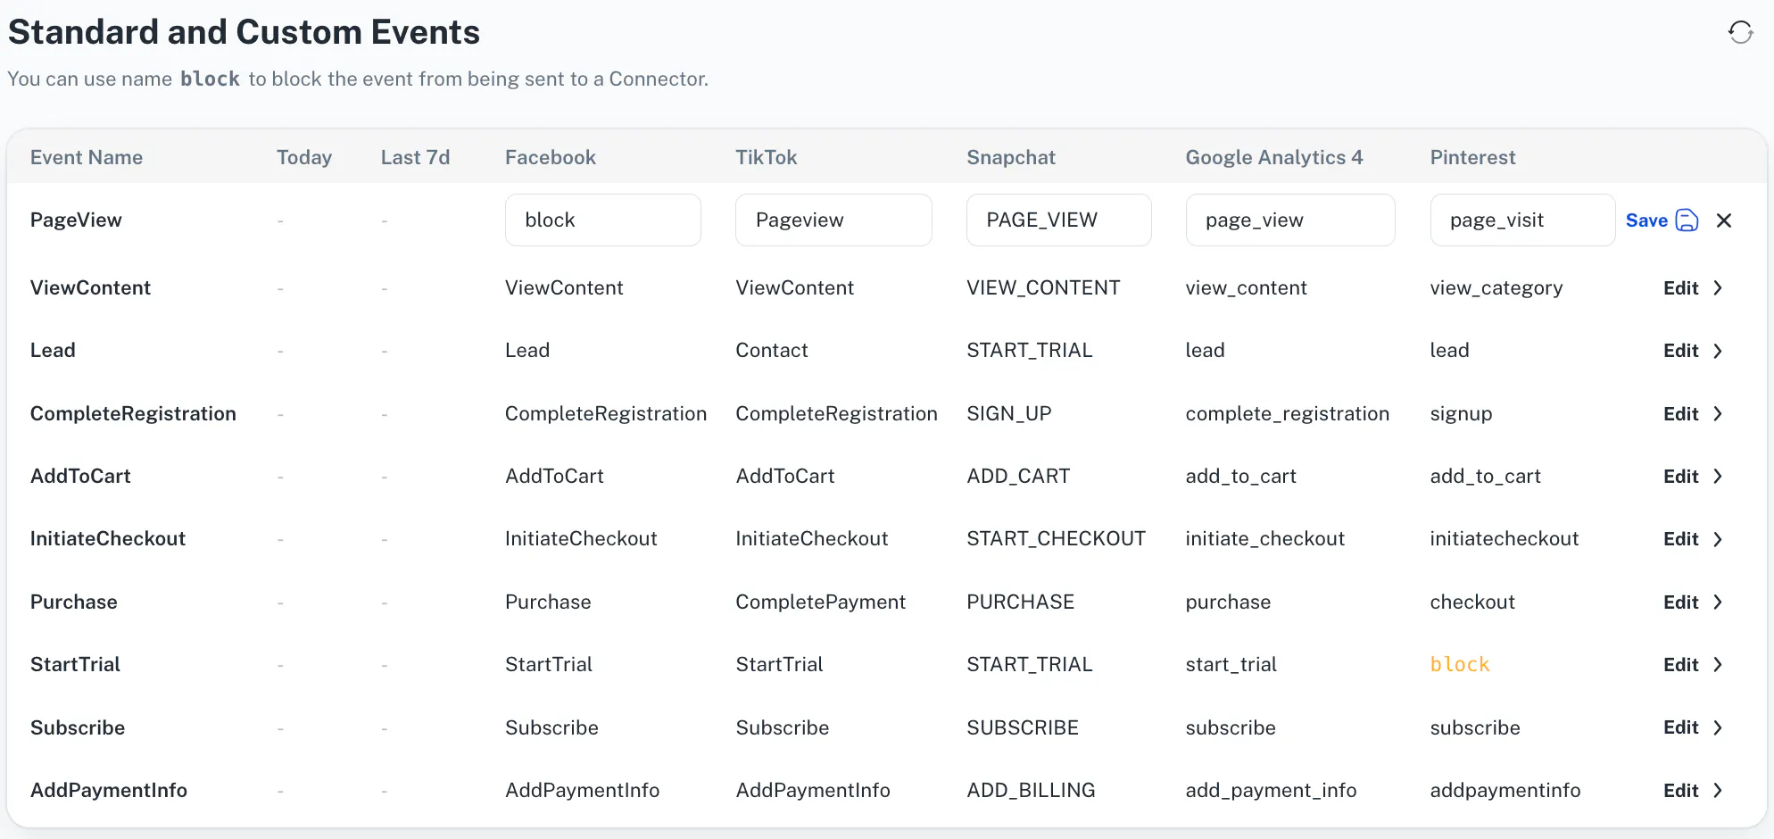Click the Last 7d column header
The width and height of the screenshot is (1774, 839).
click(415, 157)
